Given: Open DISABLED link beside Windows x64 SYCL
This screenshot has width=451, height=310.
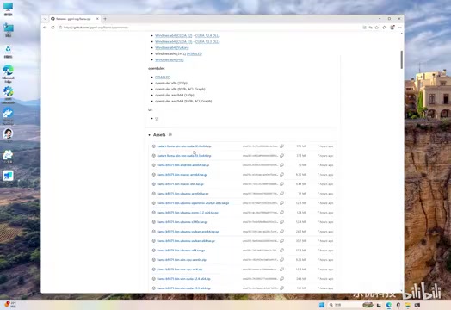Looking at the screenshot, I should (x=195, y=54).
